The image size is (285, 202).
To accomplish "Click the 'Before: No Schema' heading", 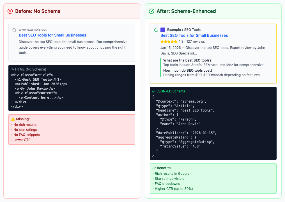I will point(38,11).
